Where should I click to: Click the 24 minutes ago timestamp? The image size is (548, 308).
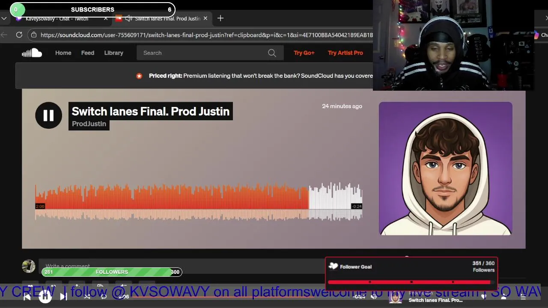click(x=342, y=106)
